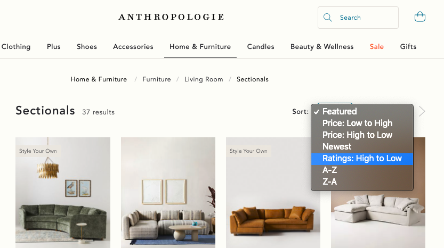Click the search magnifying glass icon
444x248 pixels.
pyautogui.click(x=327, y=18)
